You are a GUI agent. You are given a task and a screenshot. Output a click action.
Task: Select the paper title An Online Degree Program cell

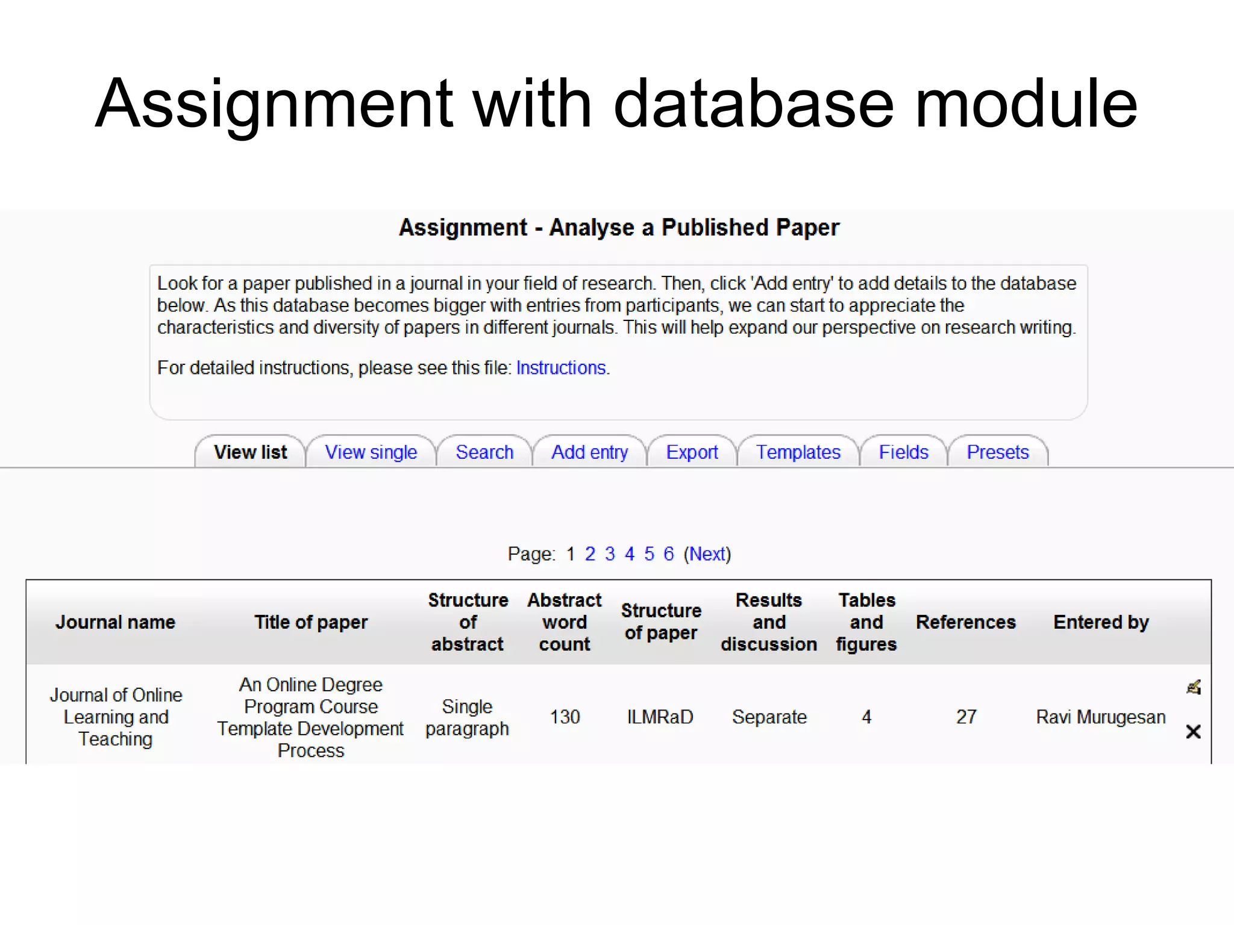311,717
